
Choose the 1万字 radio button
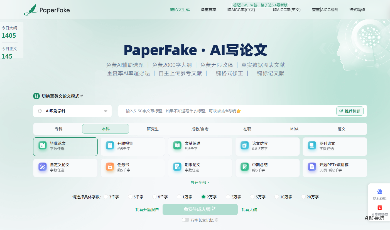(179, 197)
